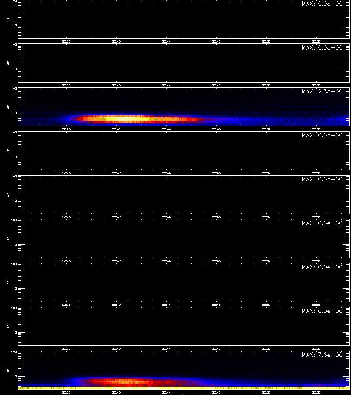Click the 4F vertical axis label
The height and width of the screenshot is (395, 351).
[8, 151]
